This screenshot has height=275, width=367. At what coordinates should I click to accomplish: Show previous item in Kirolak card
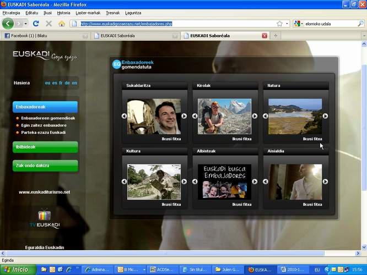[195, 116]
